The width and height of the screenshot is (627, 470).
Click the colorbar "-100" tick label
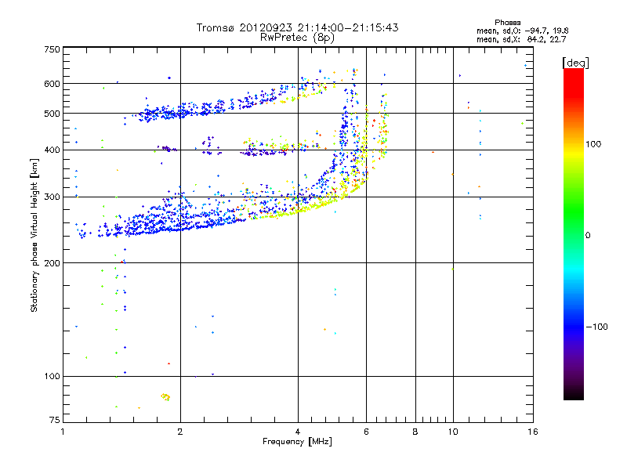(x=597, y=327)
